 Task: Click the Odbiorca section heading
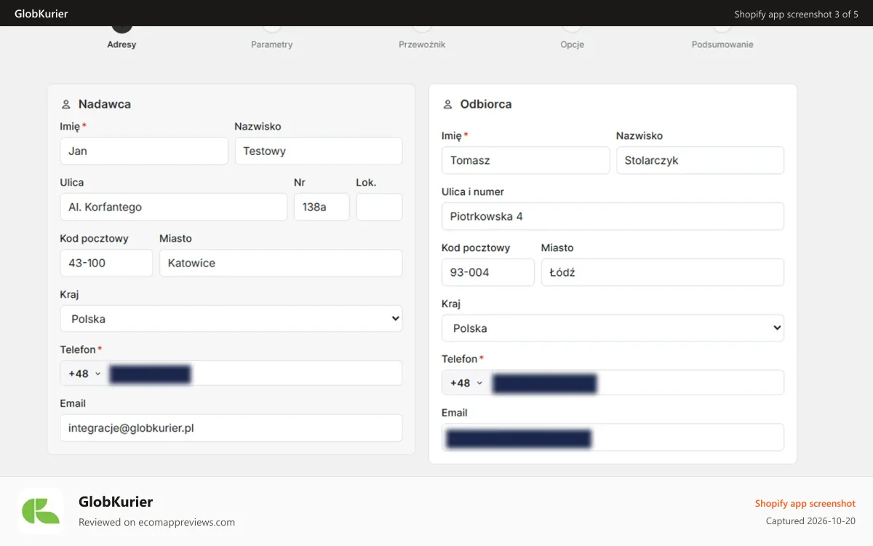[x=486, y=104]
